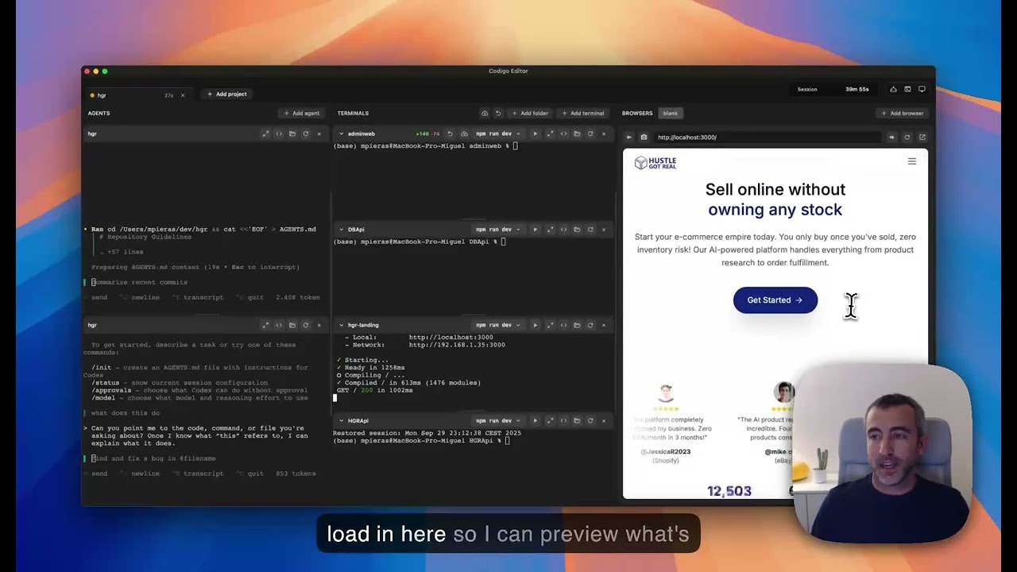Click Add browser button

click(902, 113)
